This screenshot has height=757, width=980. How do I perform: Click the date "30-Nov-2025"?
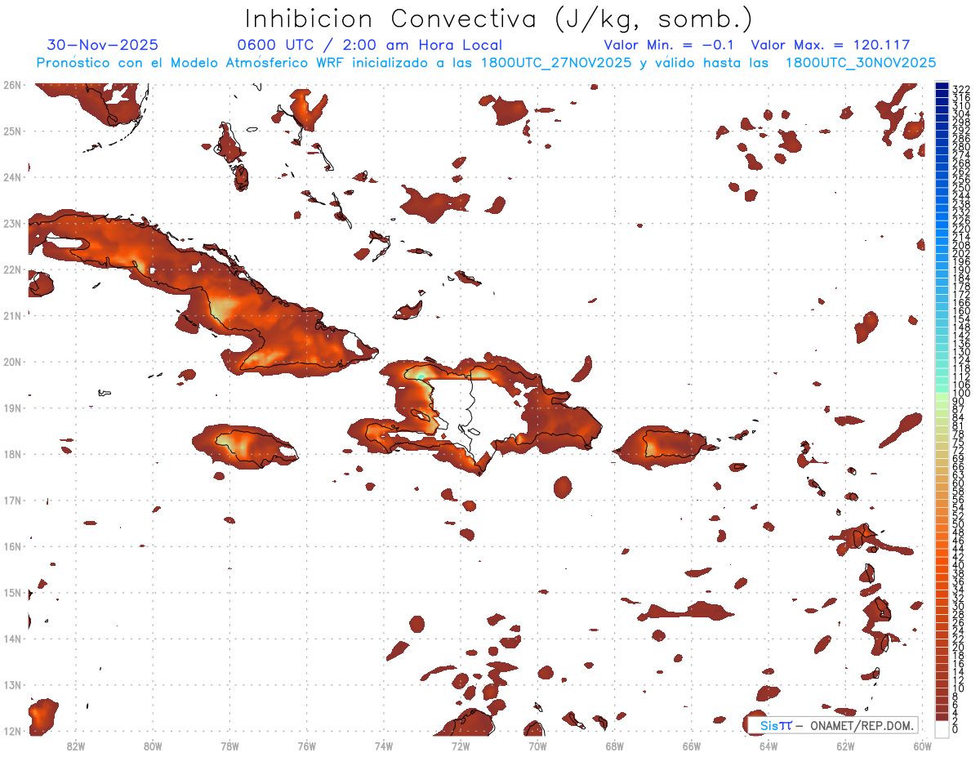[x=103, y=45]
